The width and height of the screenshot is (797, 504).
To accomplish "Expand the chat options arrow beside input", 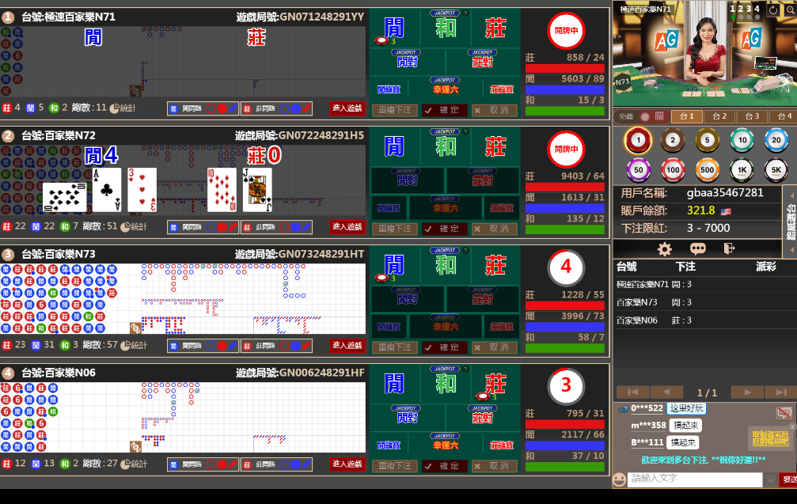I will point(770,479).
